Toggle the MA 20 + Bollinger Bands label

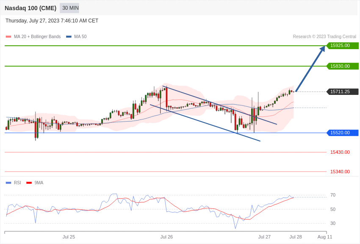click(x=37, y=37)
